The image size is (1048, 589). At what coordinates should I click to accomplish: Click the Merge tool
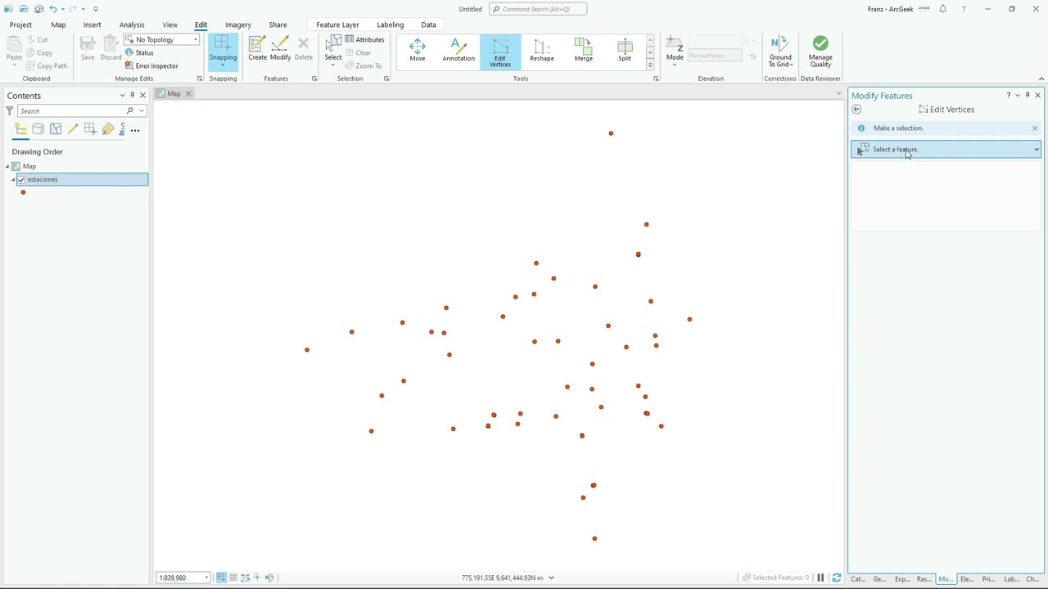[x=583, y=51]
